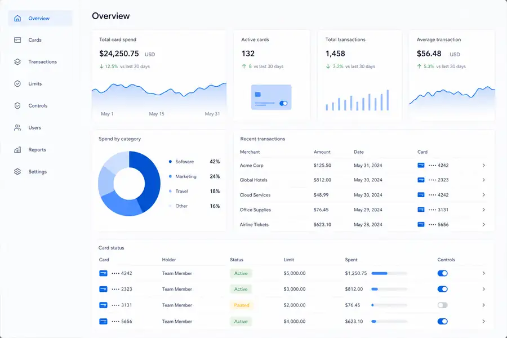Open card 5656 details chevron in Card status

click(x=484, y=322)
